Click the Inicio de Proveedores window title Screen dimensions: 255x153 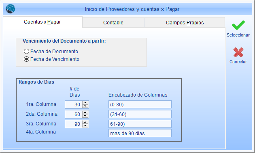(132, 9)
